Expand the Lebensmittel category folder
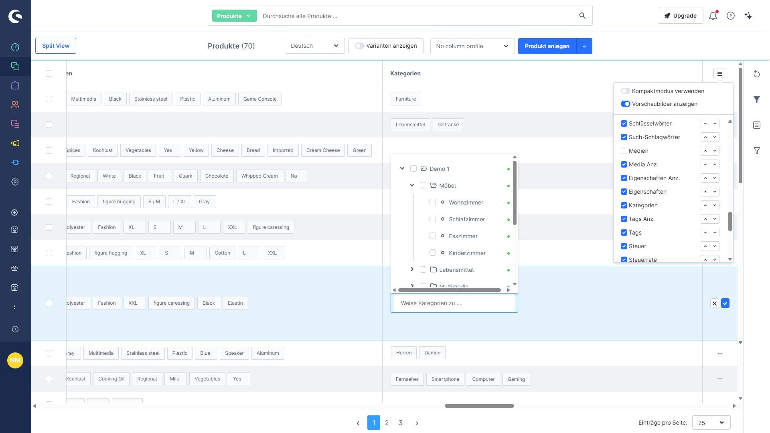Screen dimensions: 770x433 tap(412, 269)
